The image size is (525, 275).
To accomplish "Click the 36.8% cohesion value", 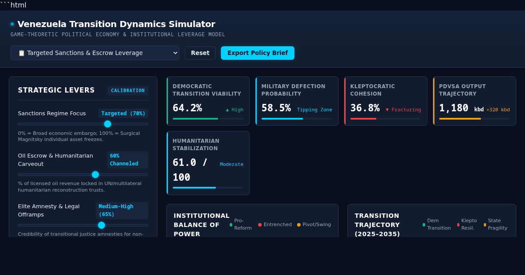I will [x=365, y=108].
